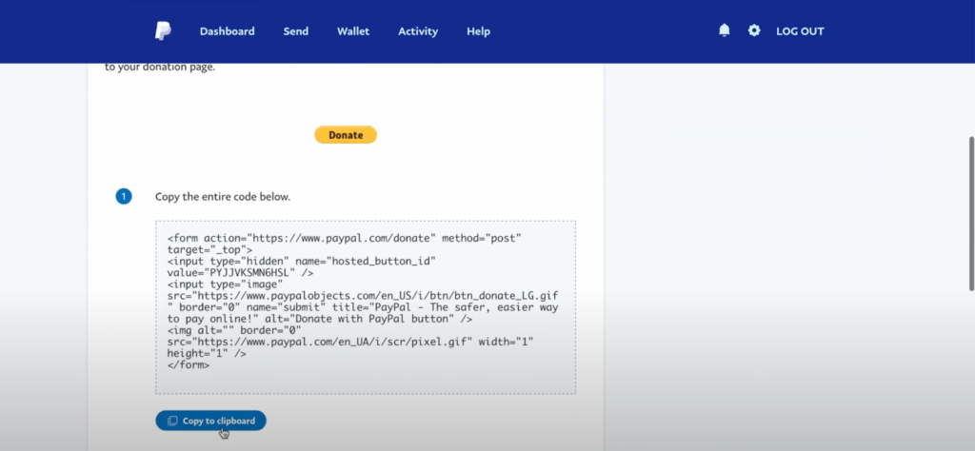The width and height of the screenshot is (975, 451).
Task: Click the page vertical scrollbar
Action: (971, 213)
